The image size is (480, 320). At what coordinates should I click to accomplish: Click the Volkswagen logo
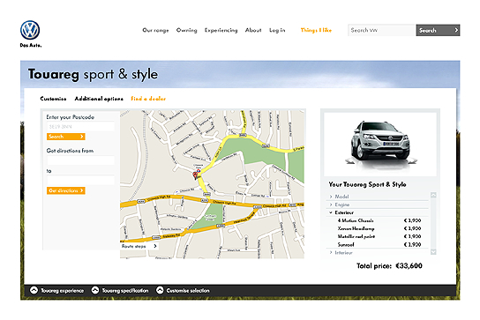pos(30,30)
